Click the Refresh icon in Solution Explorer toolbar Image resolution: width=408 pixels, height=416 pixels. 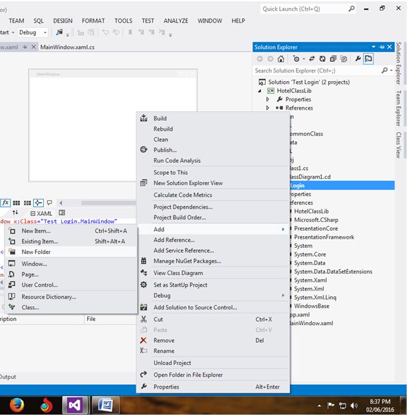[x=322, y=58]
